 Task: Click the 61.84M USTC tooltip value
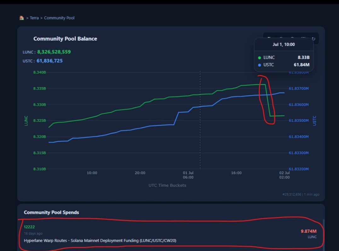[302, 65]
